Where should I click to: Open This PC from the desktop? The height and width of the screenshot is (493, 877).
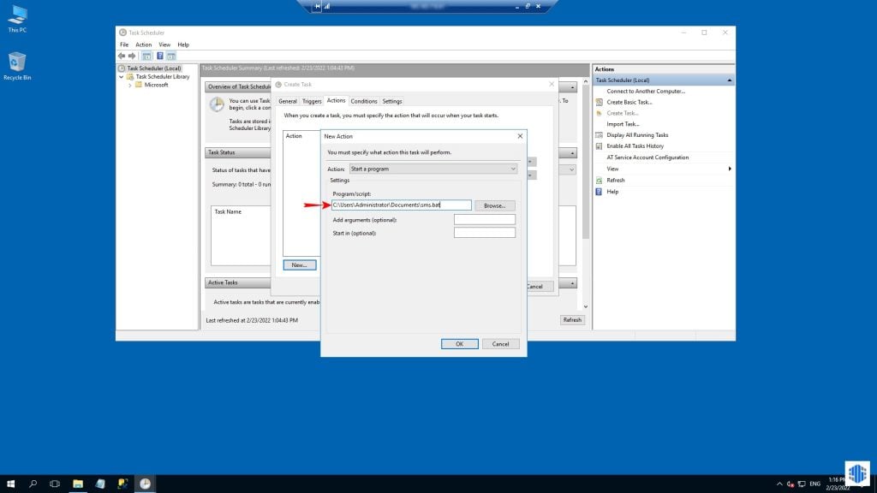point(17,17)
